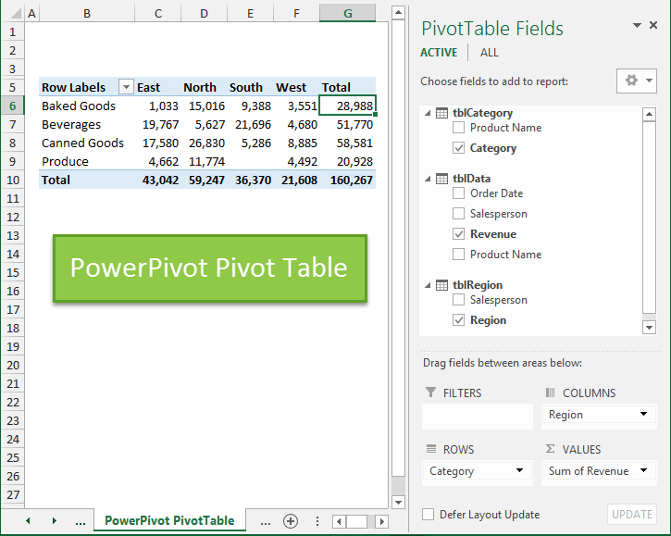Viewport: 671px width, 536px height.
Task: Open the Tools gear dropdown in PivotTable Fields
Action: [636, 81]
